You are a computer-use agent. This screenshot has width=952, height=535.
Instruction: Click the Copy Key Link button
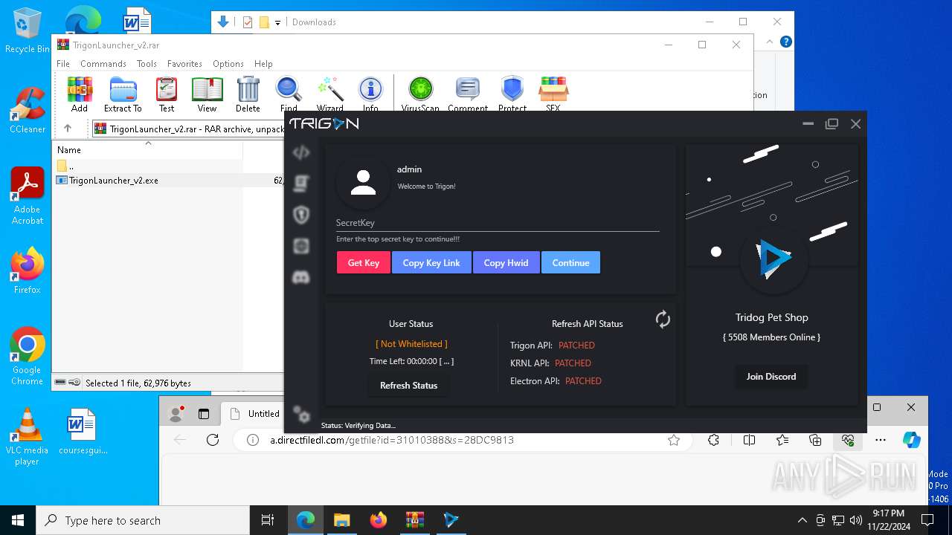(x=431, y=262)
